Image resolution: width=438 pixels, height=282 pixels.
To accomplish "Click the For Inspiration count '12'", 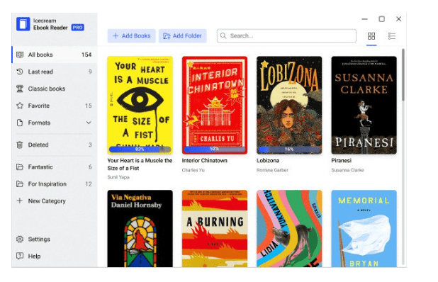I will click(x=89, y=184).
